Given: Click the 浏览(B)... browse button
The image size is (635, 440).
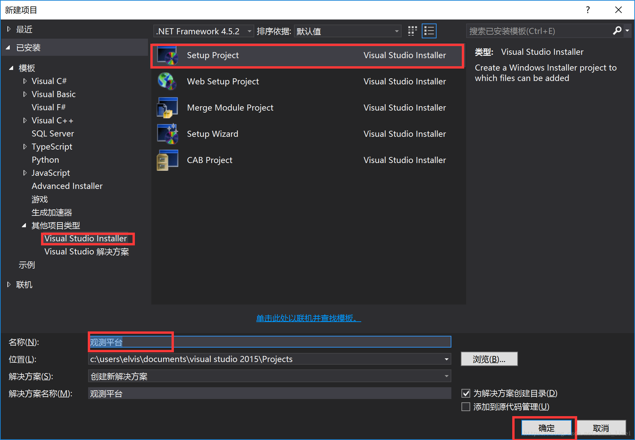Looking at the screenshot, I should pos(489,359).
